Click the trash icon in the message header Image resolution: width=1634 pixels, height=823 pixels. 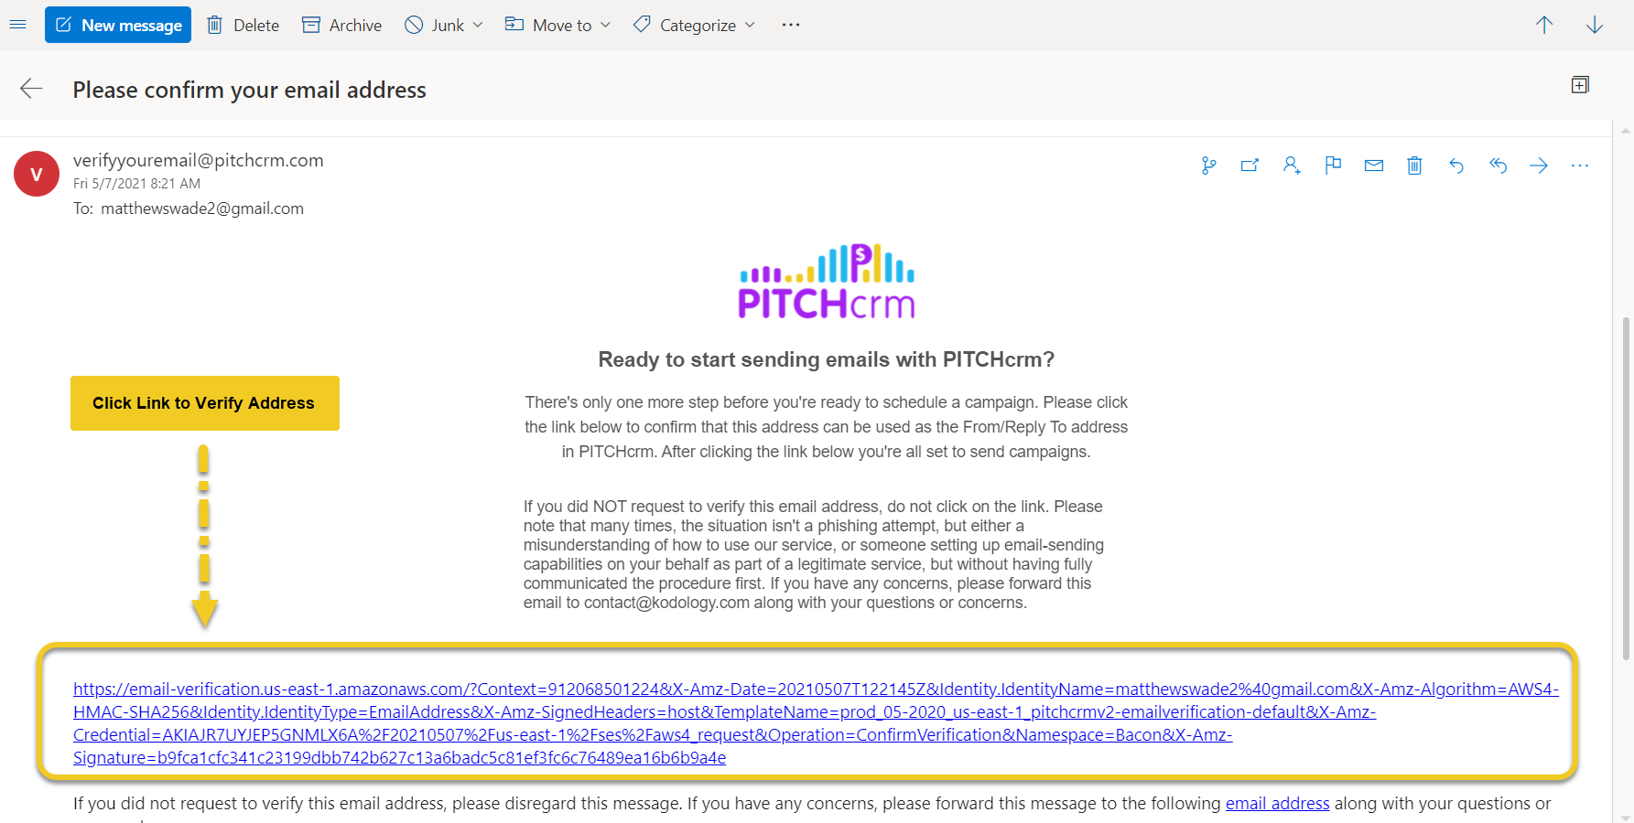(x=1415, y=166)
